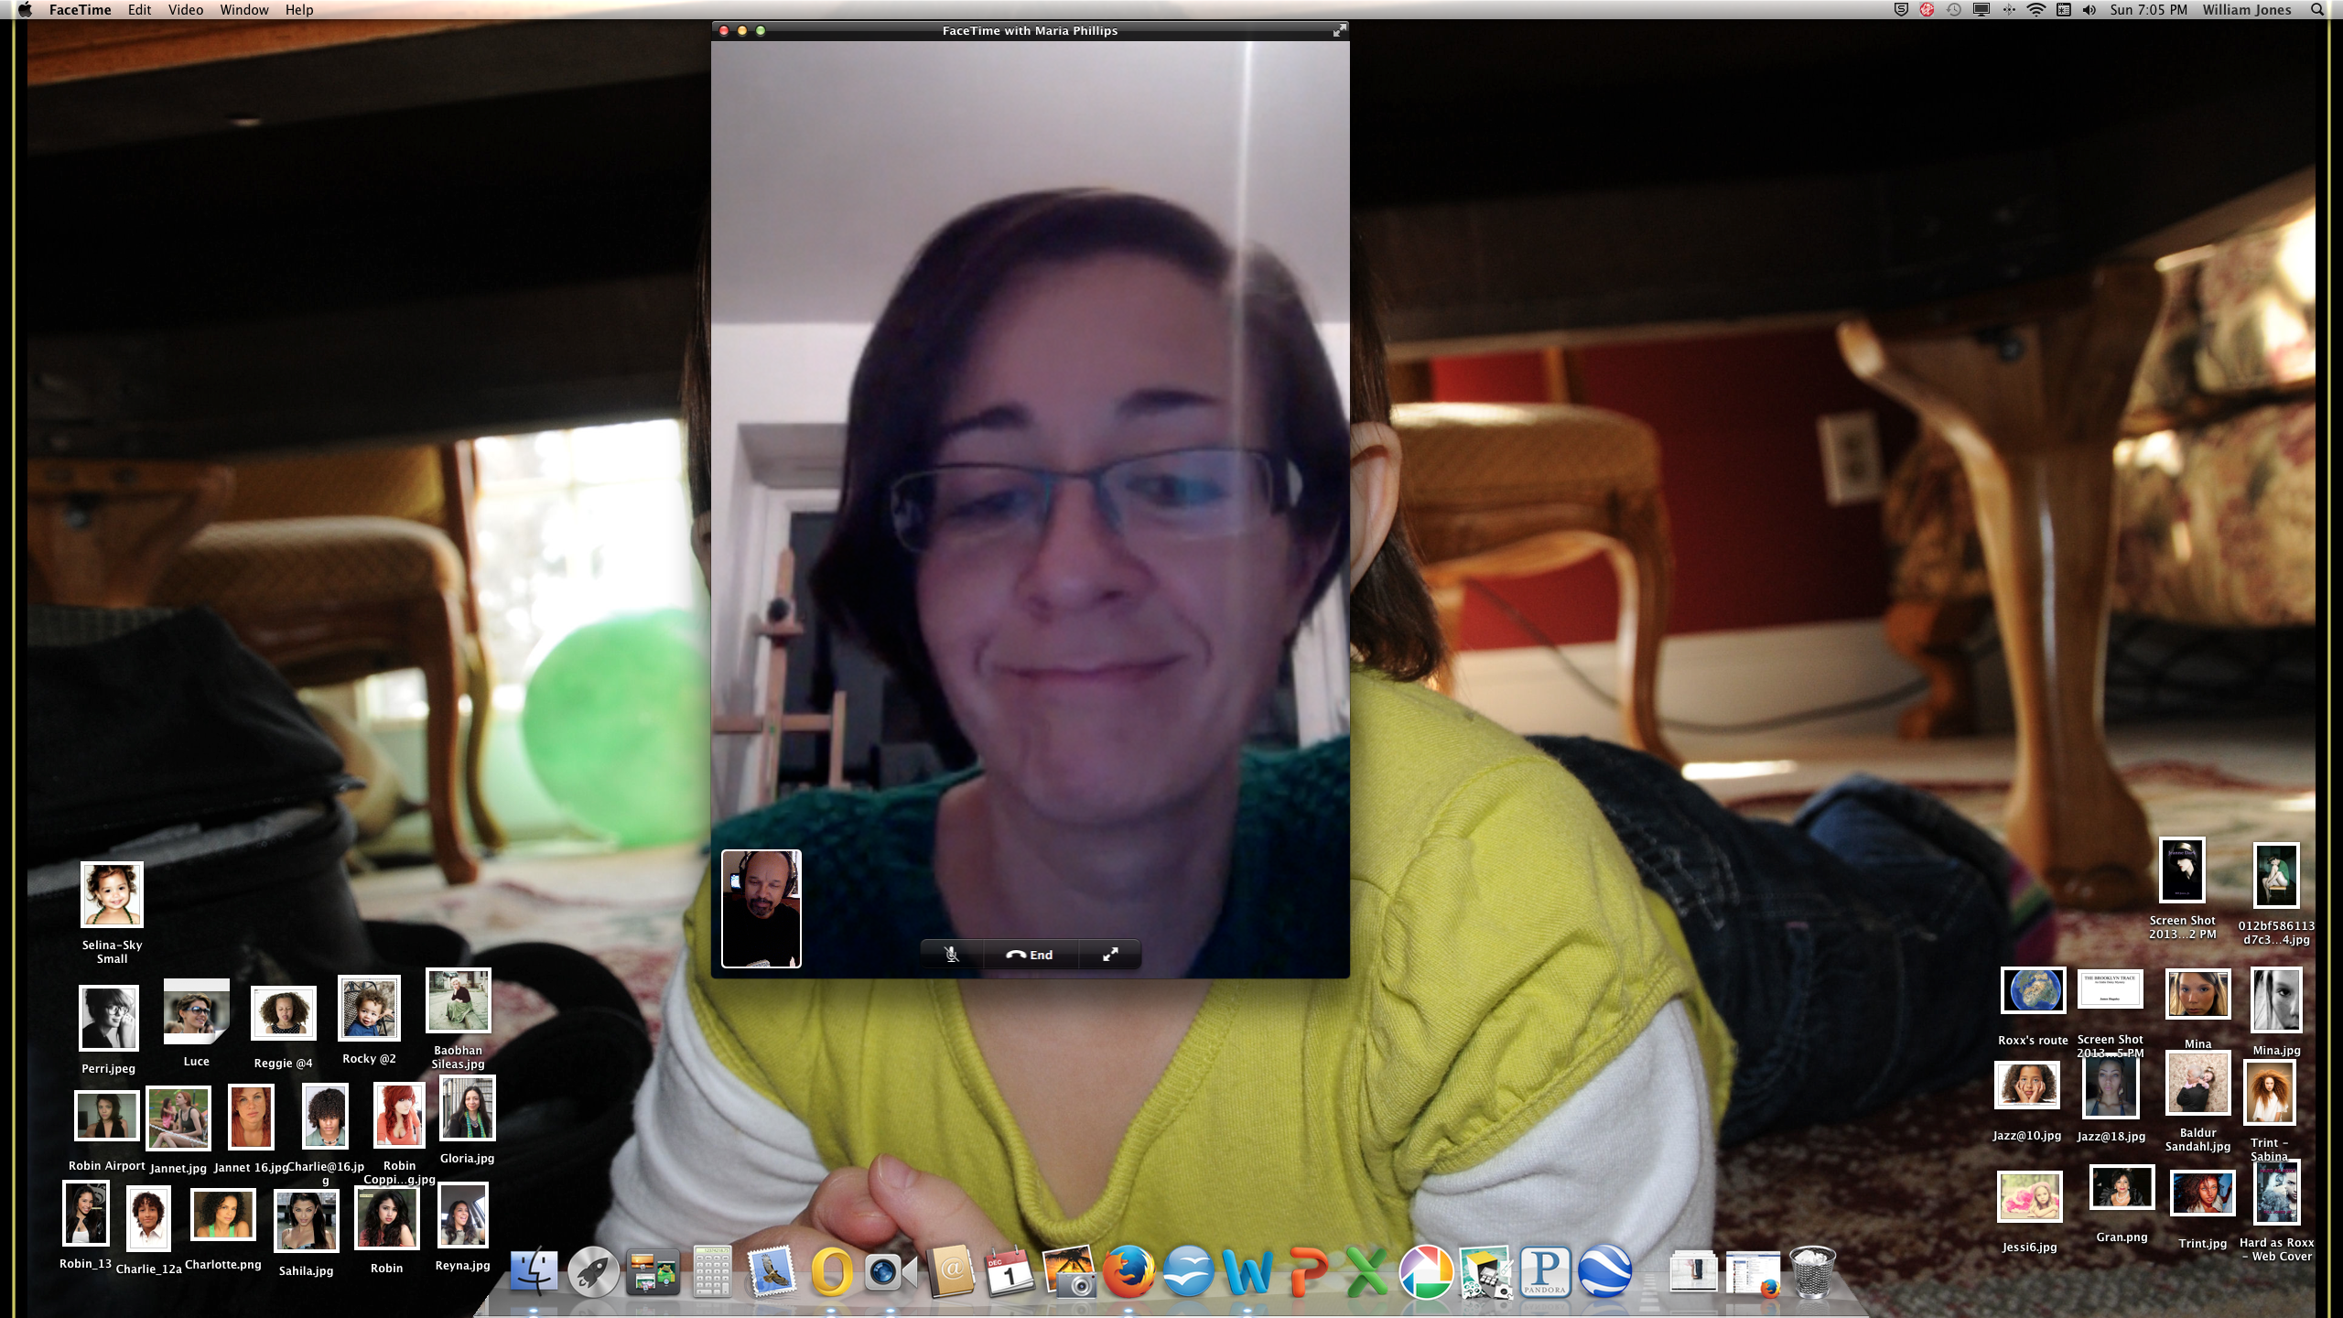Open the Wi-Fi status menu

(2036, 9)
